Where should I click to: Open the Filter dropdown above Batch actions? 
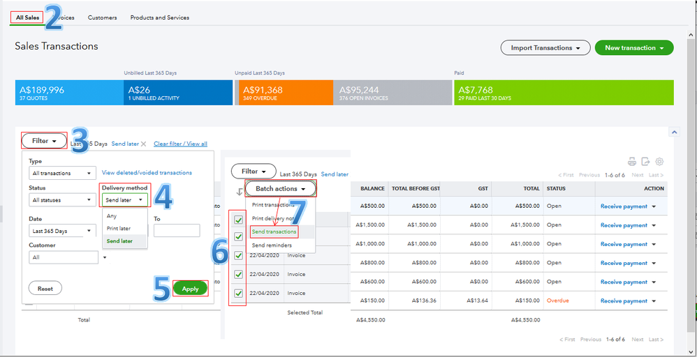click(x=254, y=172)
